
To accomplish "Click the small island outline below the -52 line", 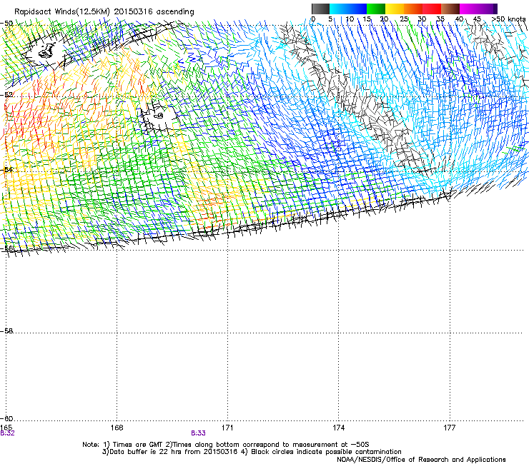I will (159, 116).
